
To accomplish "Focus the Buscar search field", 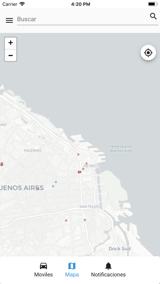I will (x=87, y=19).
